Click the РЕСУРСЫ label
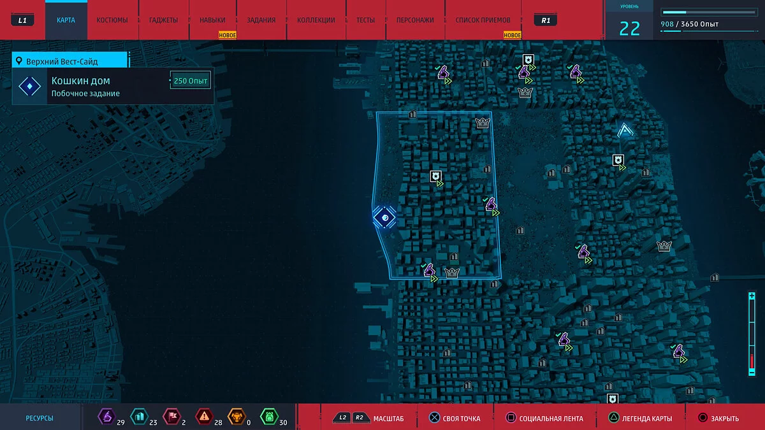 [x=40, y=419]
